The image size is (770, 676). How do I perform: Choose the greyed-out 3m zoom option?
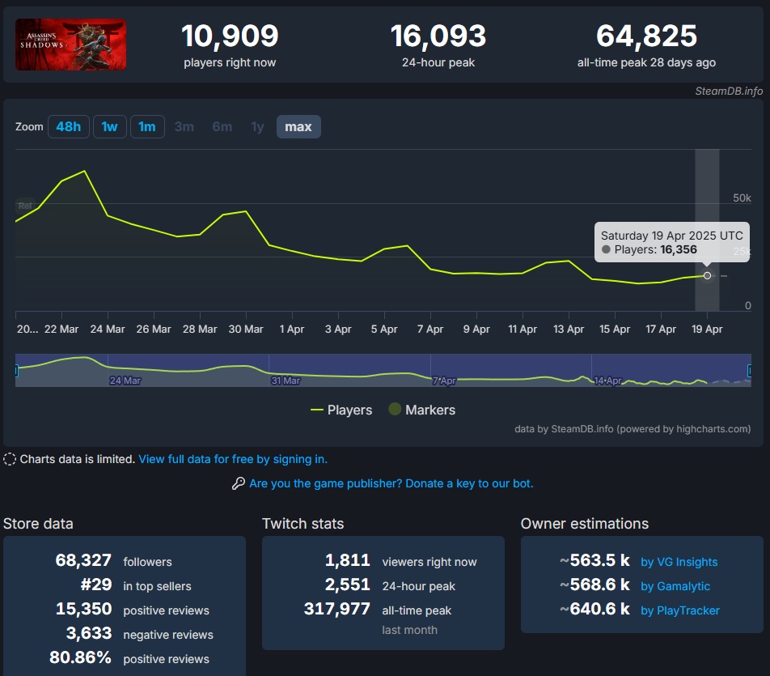[184, 127]
